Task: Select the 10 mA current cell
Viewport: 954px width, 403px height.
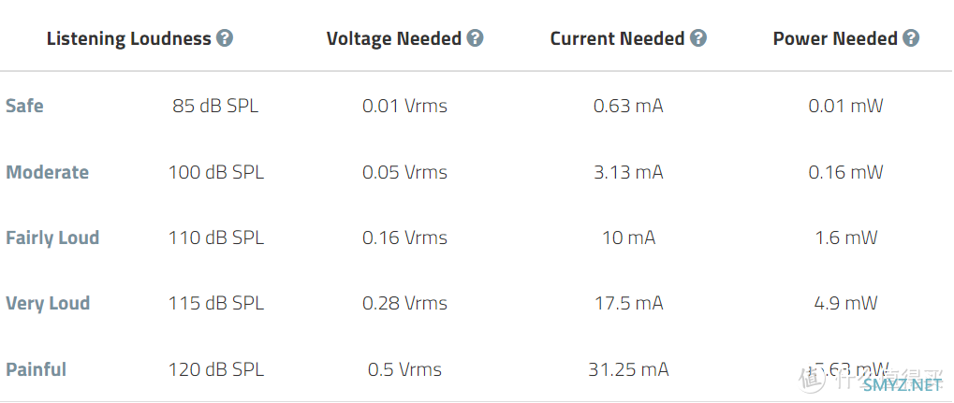Action: click(628, 237)
